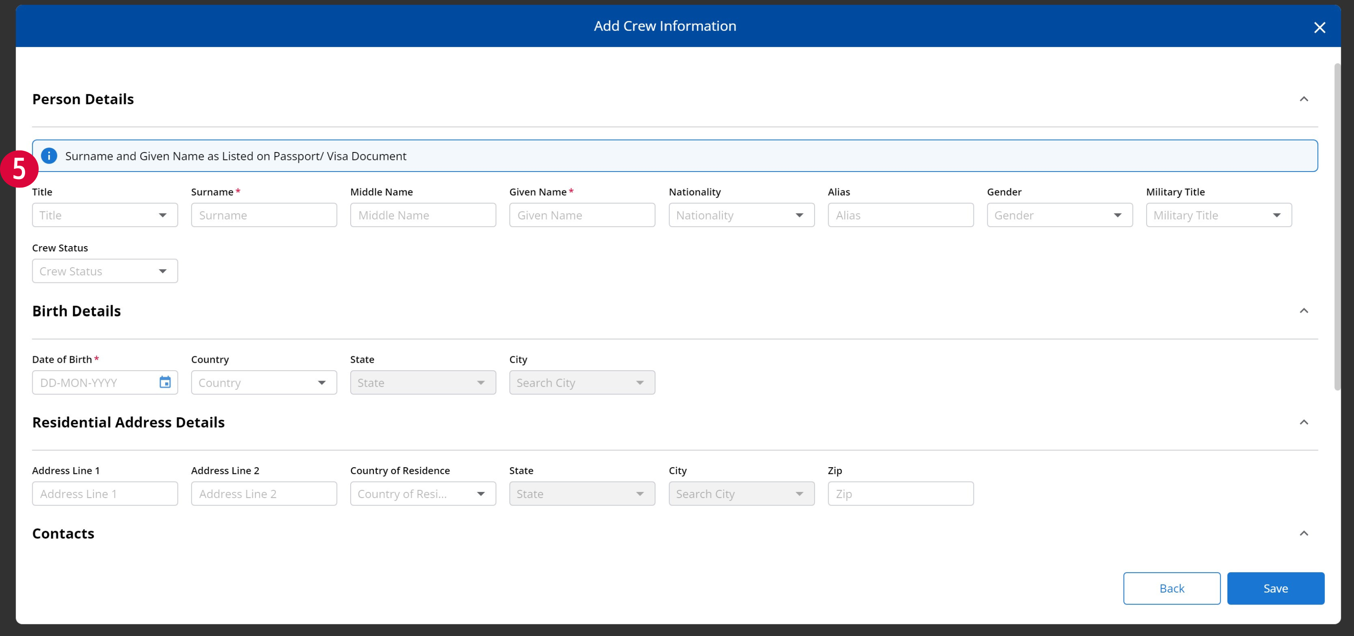Image resolution: width=1354 pixels, height=636 pixels.
Task: Focus the Address Line 1 field
Action: point(105,494)
